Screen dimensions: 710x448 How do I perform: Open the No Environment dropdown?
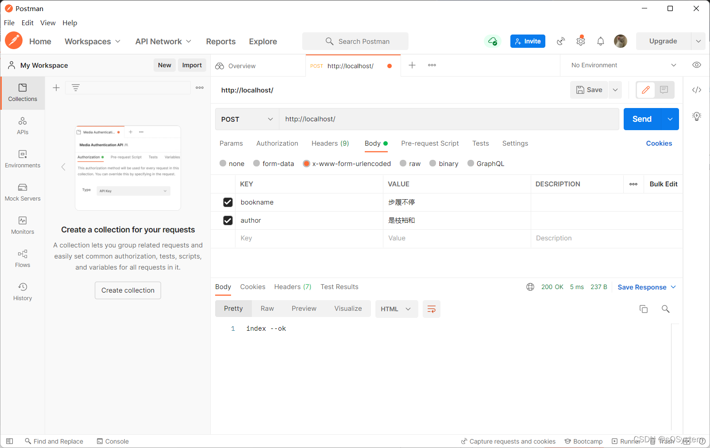624,65
